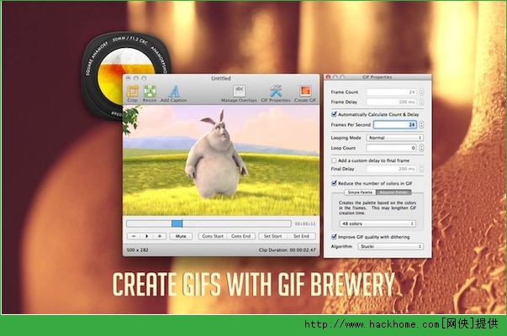Open the 48 colors dropdown
The width and height of the screenshot is (507, 336).
tap(378, 223)
